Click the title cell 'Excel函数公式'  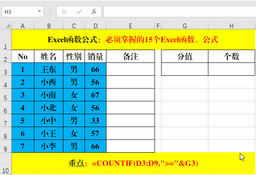pos(133,40)
